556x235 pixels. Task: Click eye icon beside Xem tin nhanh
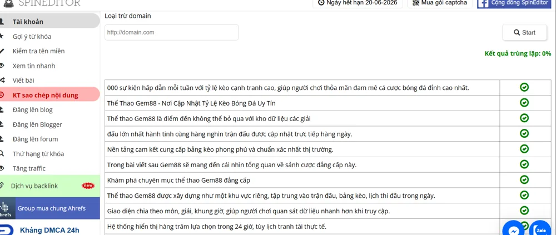tap(2, 66)
